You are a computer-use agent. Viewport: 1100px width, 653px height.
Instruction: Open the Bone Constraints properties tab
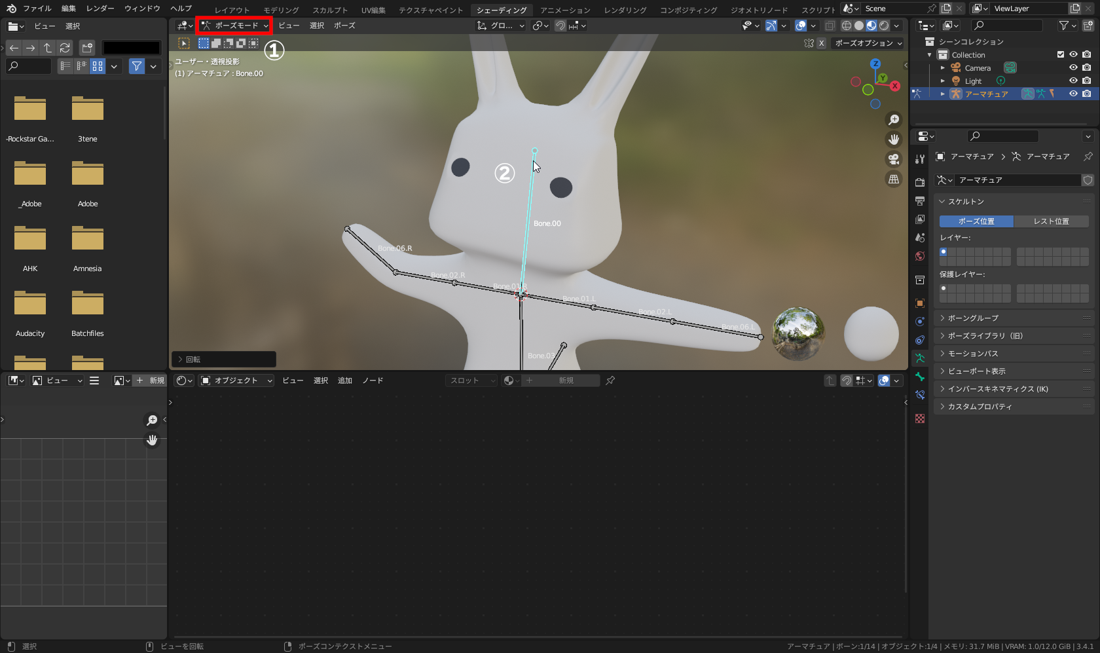920,395
